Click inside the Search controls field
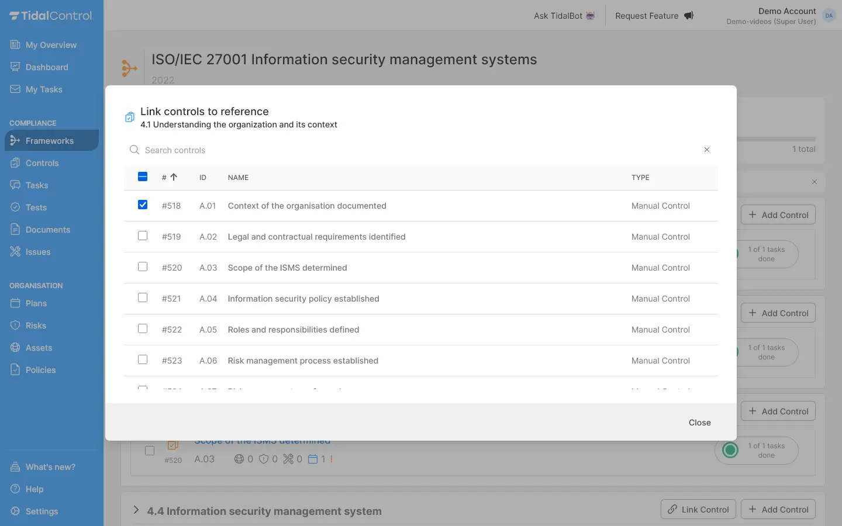The width and height of the screenshot is (842, 526). click(x=409, y=150)
